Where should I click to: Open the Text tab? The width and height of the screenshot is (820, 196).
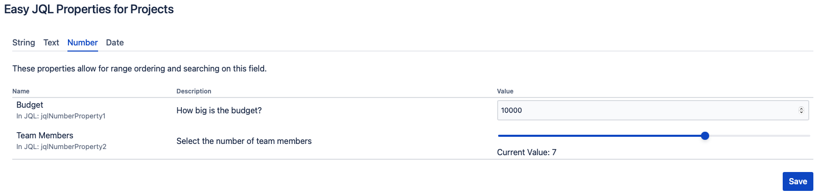point(51,43)
